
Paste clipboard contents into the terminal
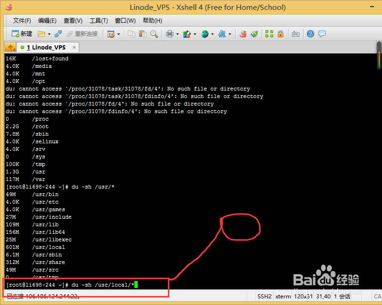[143, 33]
